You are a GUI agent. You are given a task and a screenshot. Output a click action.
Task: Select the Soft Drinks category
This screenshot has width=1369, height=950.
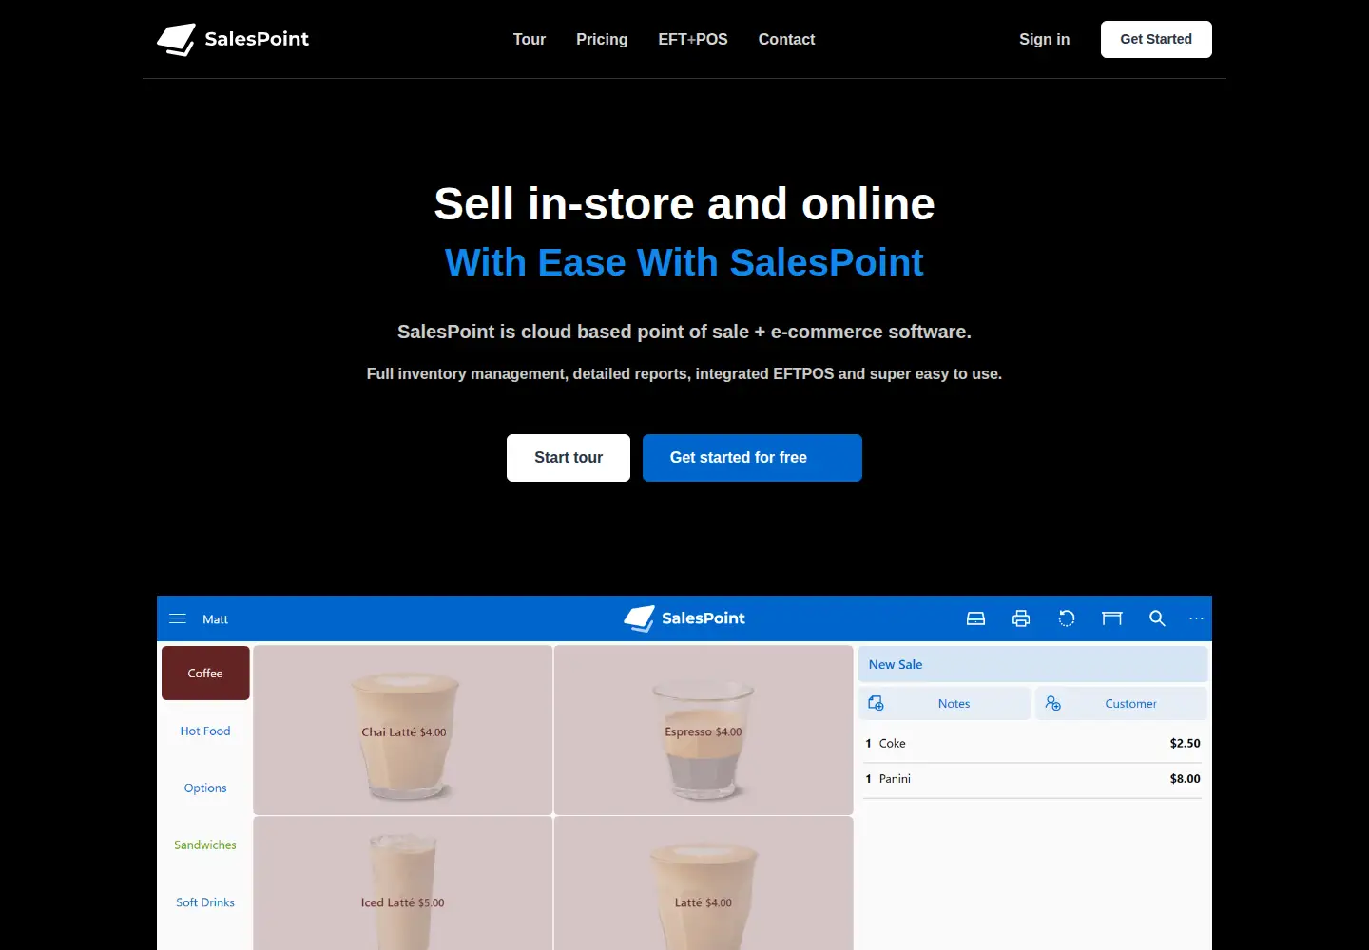[x=205, y=902]
